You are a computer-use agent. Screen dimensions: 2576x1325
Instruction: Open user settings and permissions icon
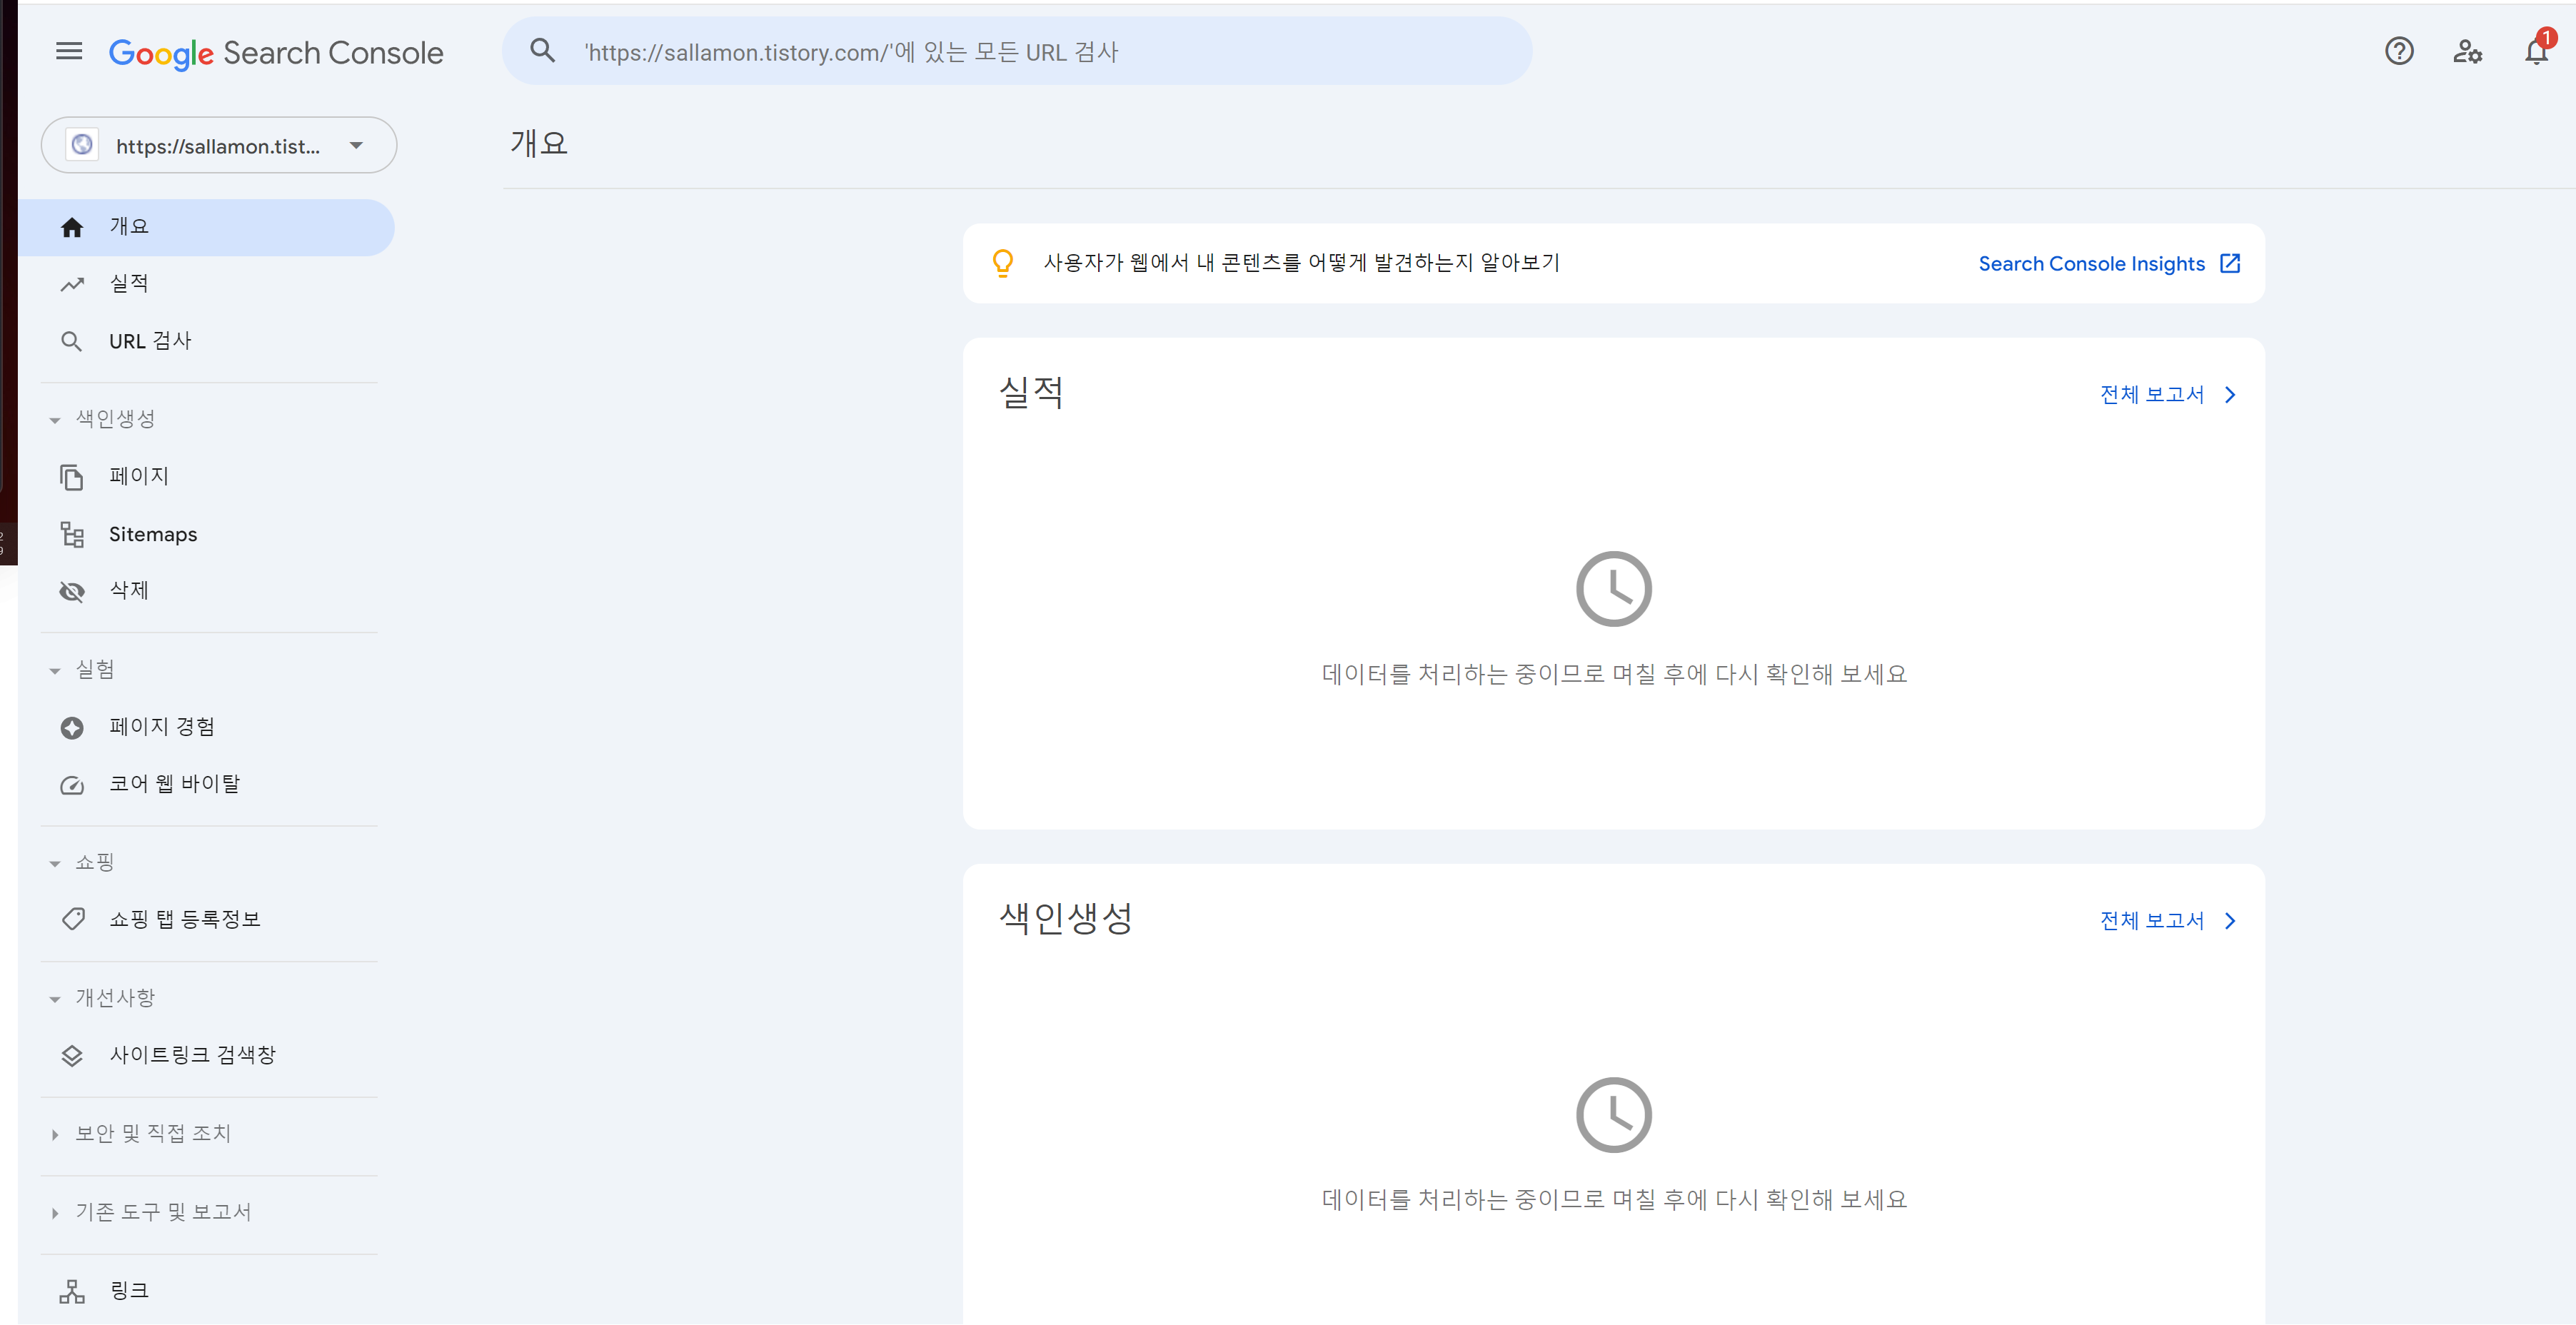coord(2467,51)
